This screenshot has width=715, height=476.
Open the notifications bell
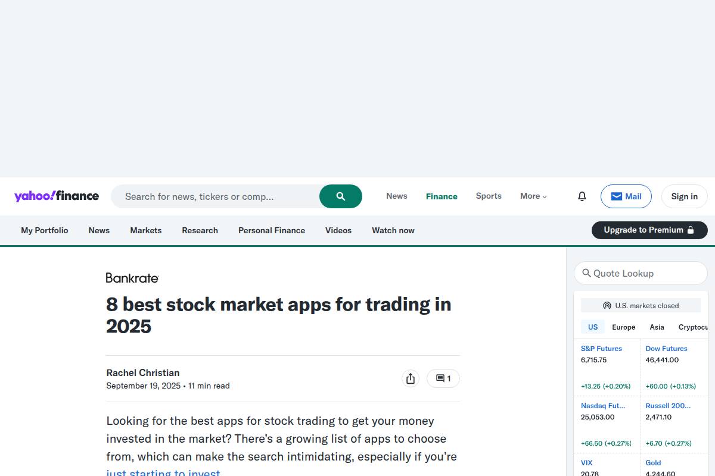click(x=582, y=196)
